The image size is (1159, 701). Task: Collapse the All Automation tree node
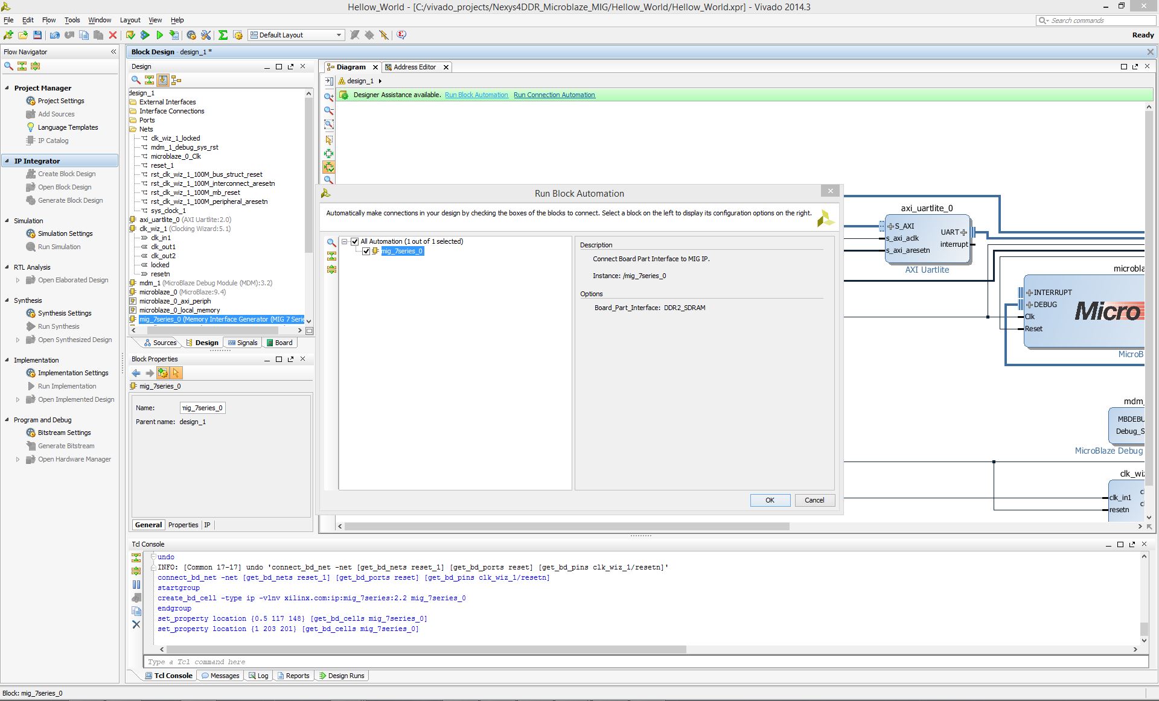pyautogui.click(x=345, y=241)
